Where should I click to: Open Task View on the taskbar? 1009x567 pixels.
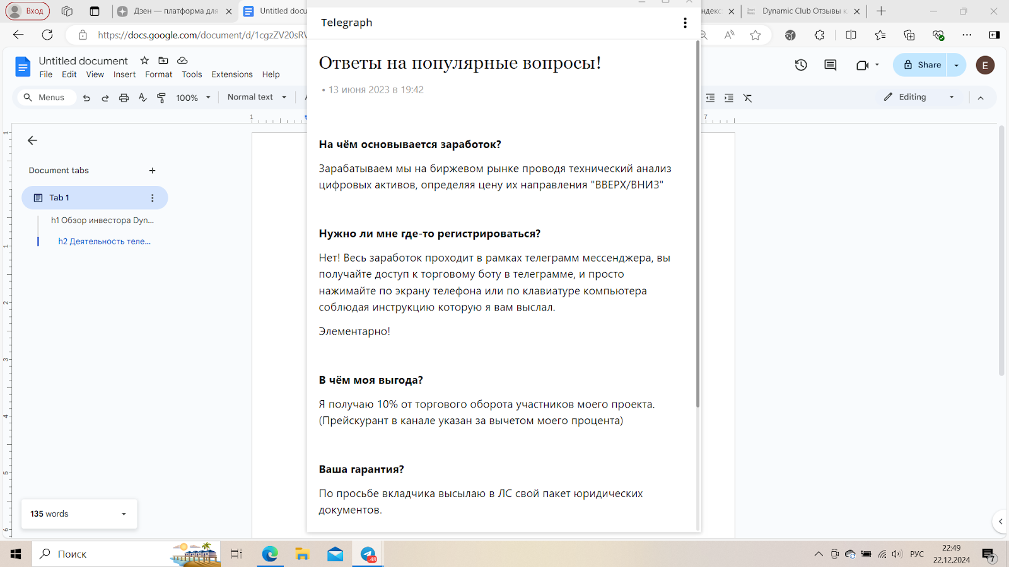[236, 554]
